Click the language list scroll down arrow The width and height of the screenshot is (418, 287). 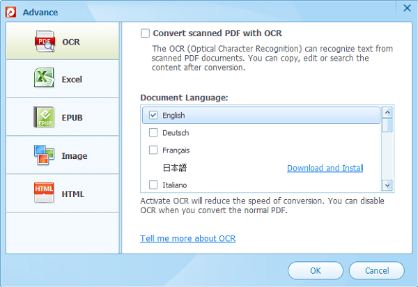tap(387, 185)
